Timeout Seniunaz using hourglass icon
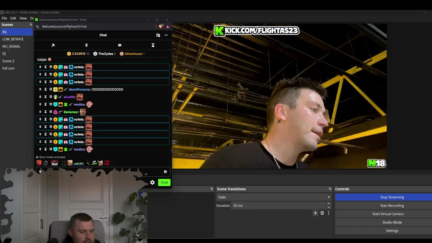This screenshot has width=432, height=243. point(46,112)
